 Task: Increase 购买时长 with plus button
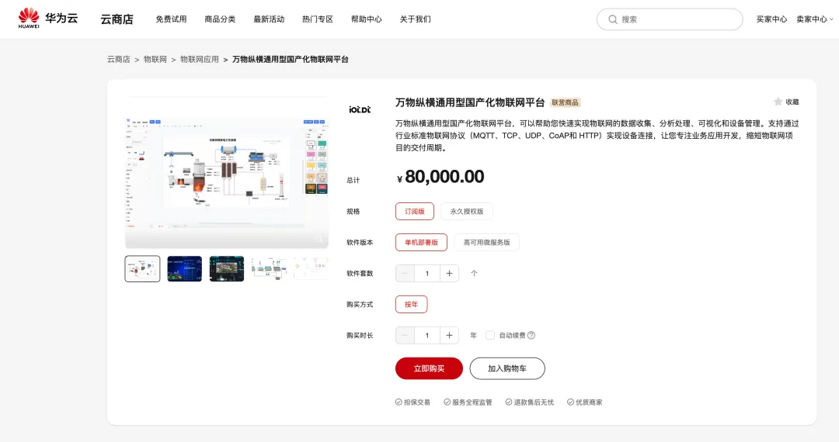click(x=450, y=335)
